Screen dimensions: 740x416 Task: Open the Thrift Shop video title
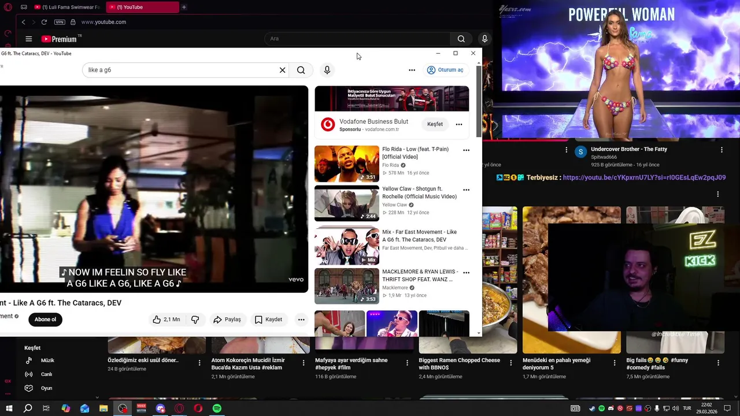pos(420,276)
